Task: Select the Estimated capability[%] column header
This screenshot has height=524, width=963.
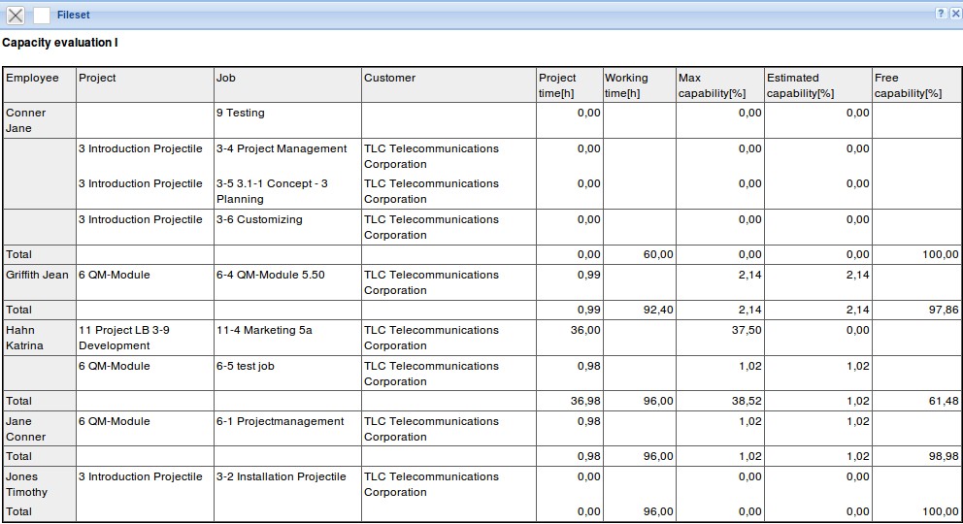Action: click(x=800, y=85)
